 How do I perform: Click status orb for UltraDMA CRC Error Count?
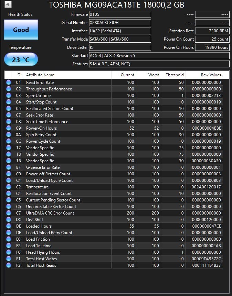click(9, 213)
